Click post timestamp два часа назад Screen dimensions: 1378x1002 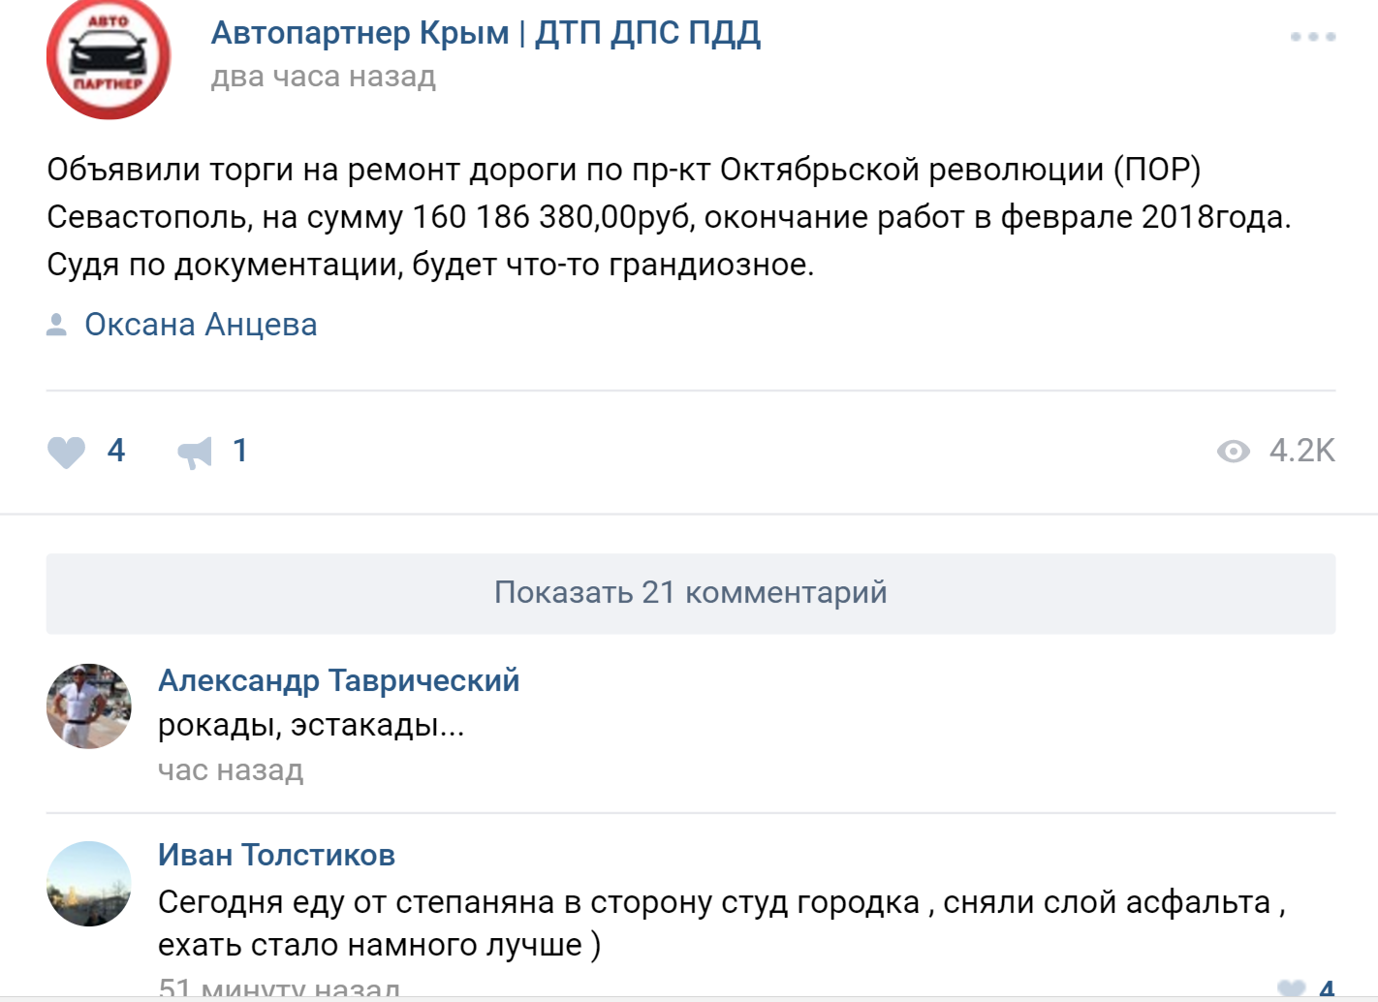324,77
